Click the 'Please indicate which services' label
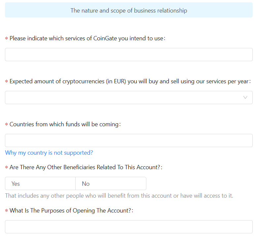 pos(87,38)
